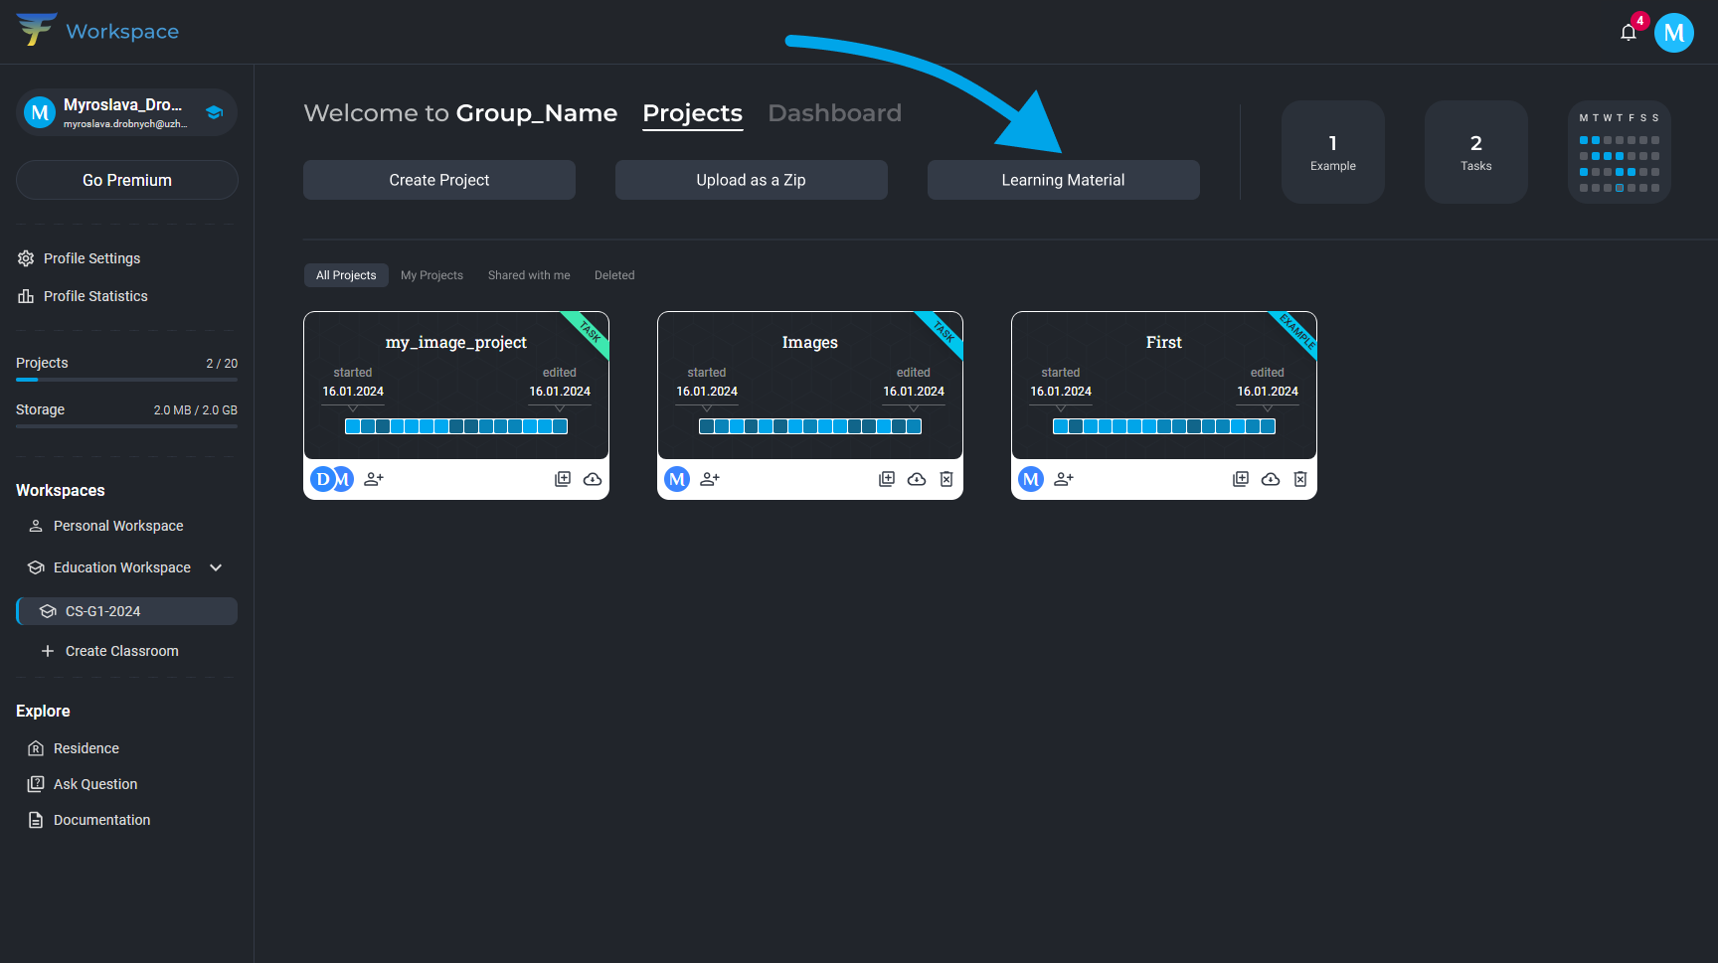Click the education cap icon beside username
The width and height of the screenshot is (1718, 963).
pyautogui.click(x=214, y=112)
